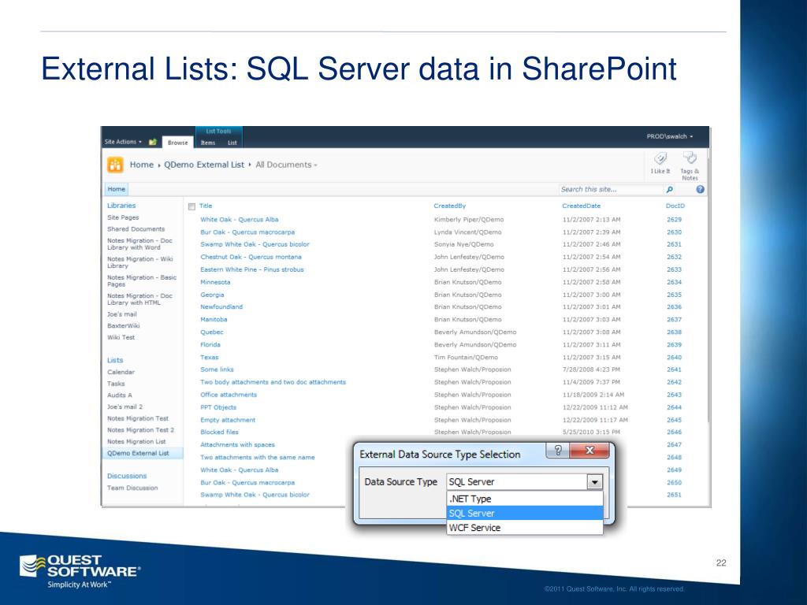Open the Eastern White Pine - Pinus strobus item

point(251,269)
